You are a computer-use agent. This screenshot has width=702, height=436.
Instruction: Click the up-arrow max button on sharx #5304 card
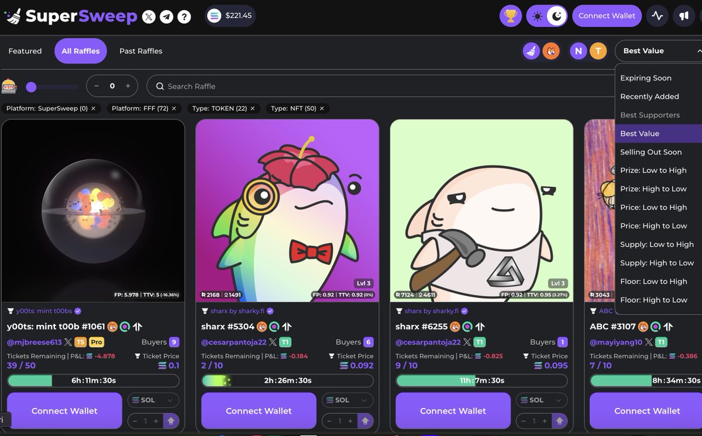(x=366, y=420)
